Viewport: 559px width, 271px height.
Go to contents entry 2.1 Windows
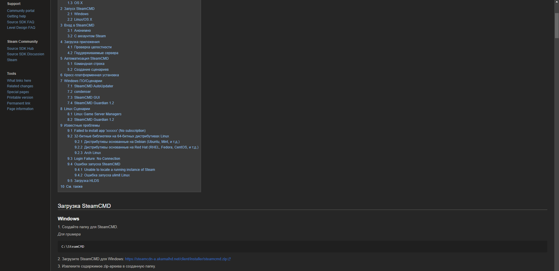(78, 14)
